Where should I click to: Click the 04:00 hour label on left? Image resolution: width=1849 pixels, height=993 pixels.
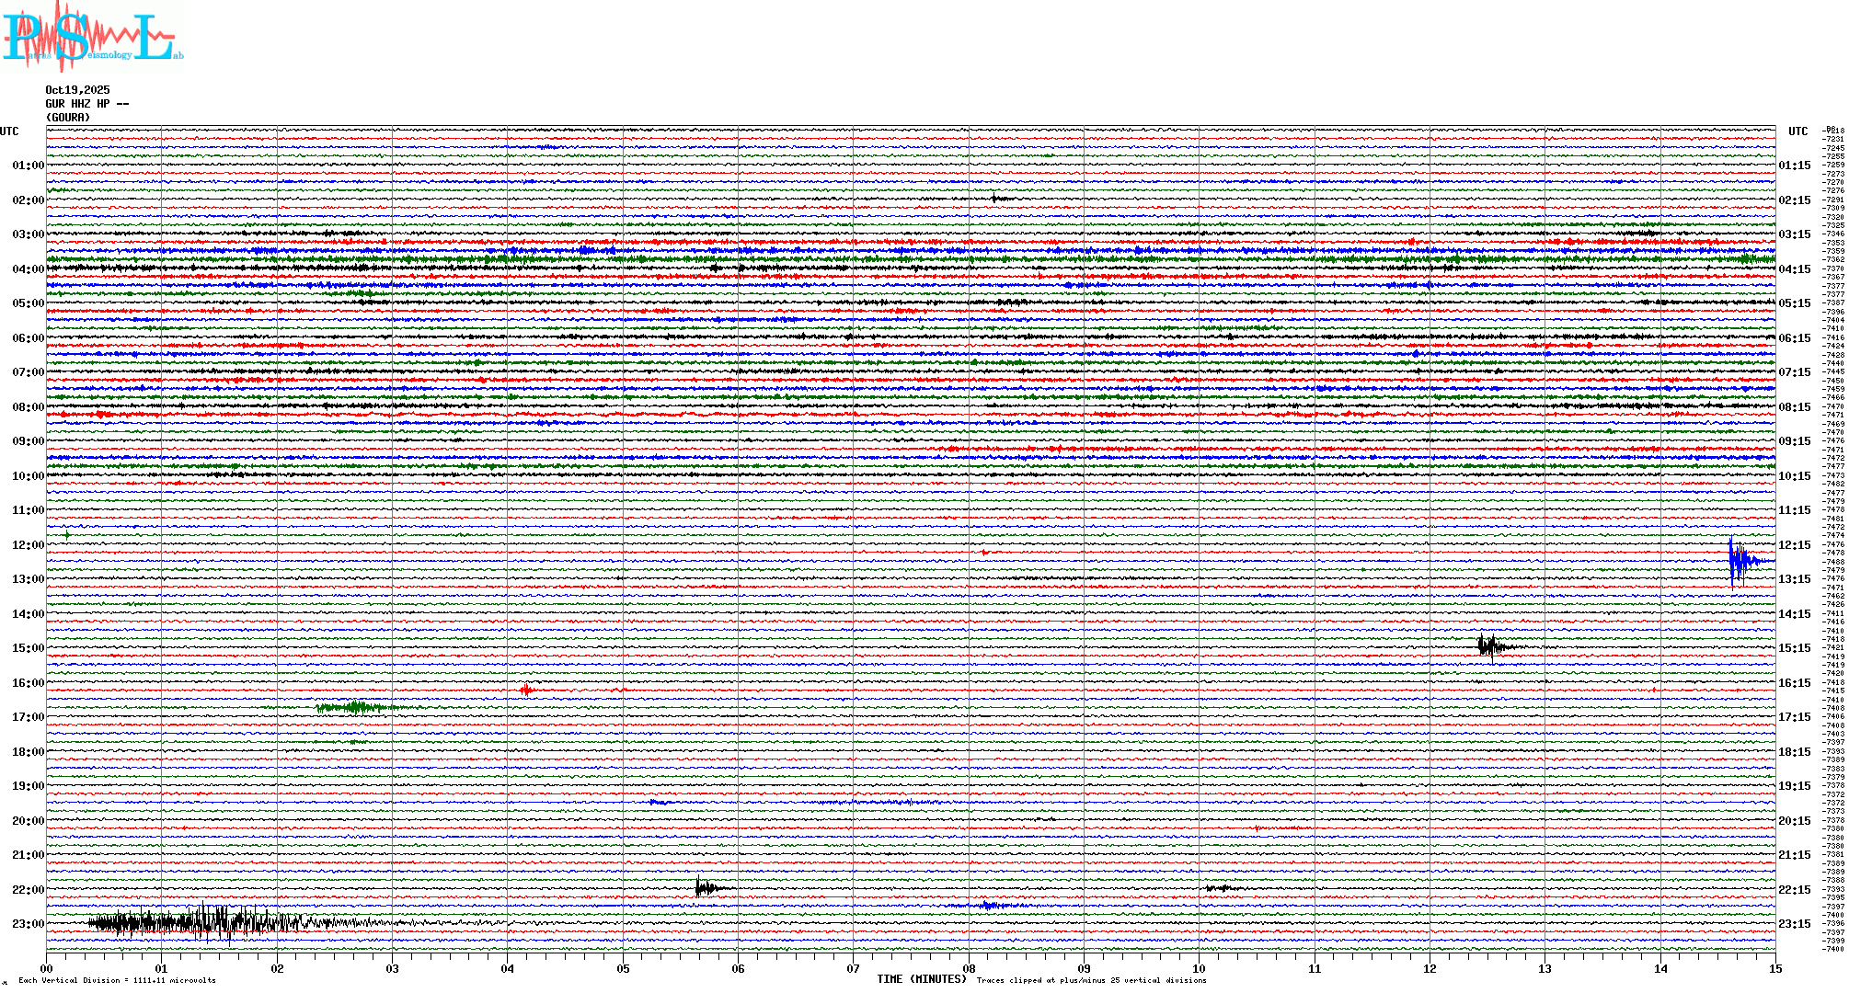pyautogui.click(x=28, y=269)
